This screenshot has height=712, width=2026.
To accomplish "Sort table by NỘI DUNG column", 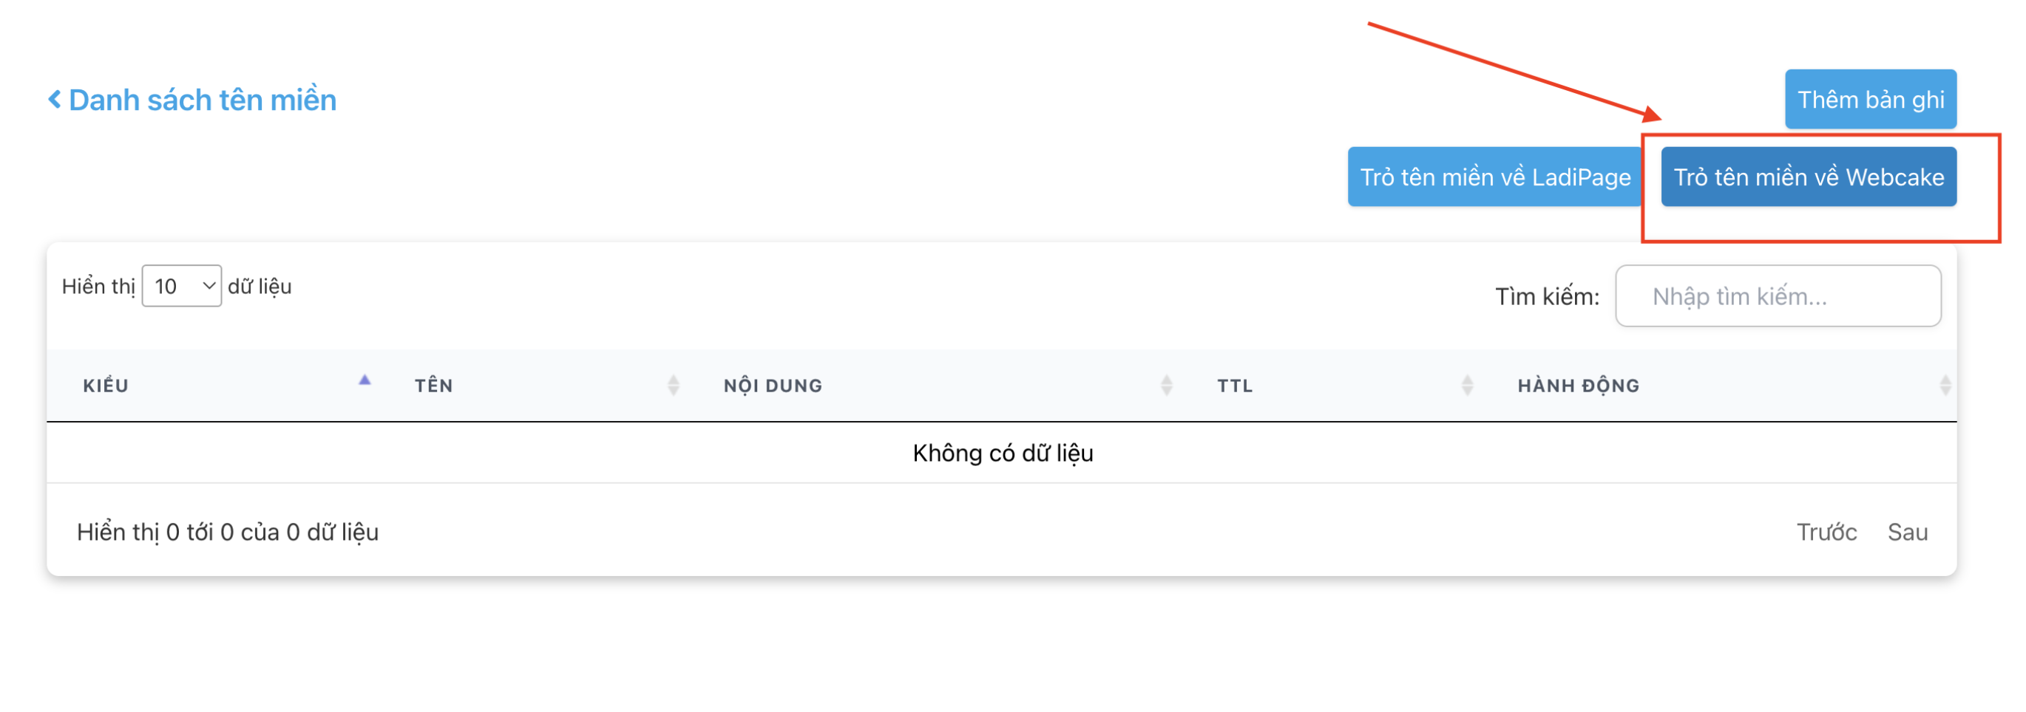I will tap(773, 386).
